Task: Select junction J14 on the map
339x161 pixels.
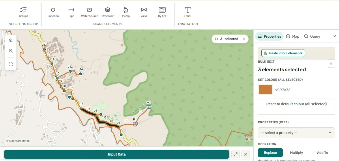Action: (80, 74)
